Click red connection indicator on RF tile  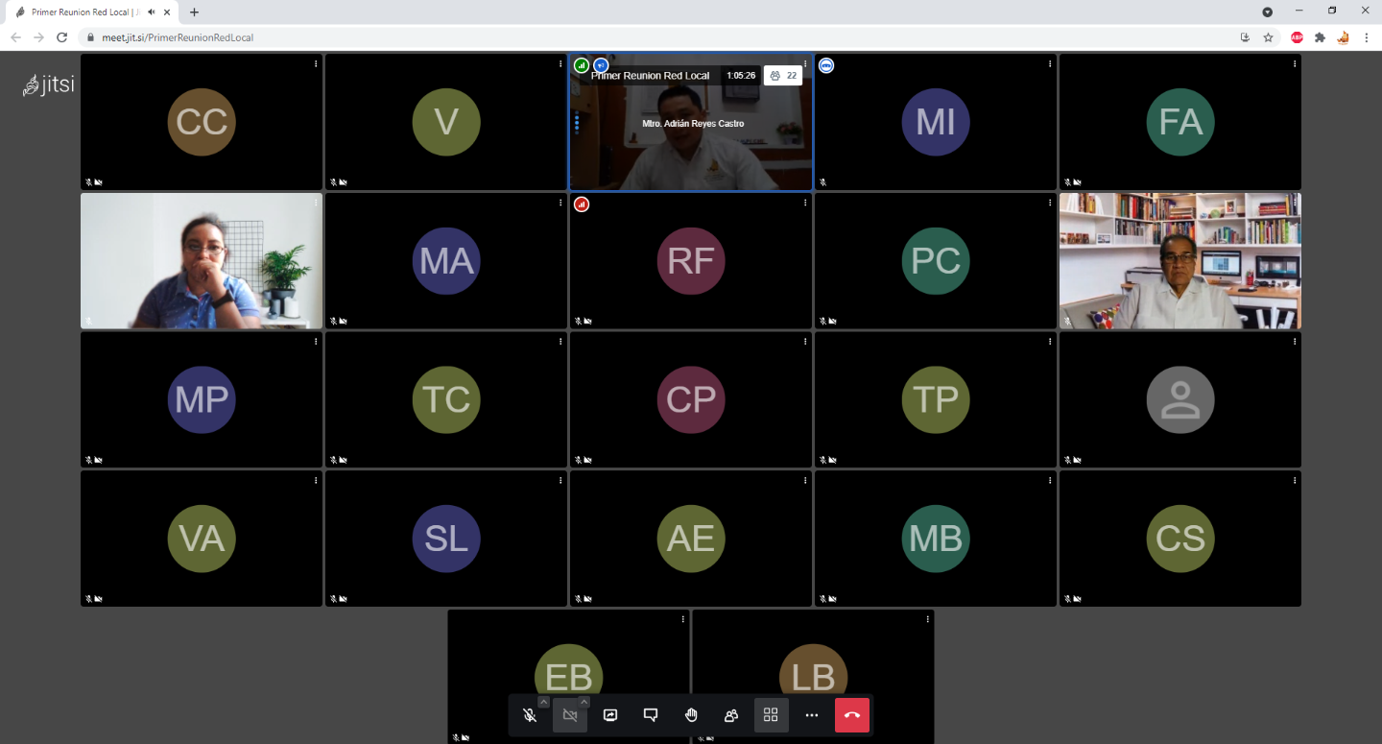582,204
